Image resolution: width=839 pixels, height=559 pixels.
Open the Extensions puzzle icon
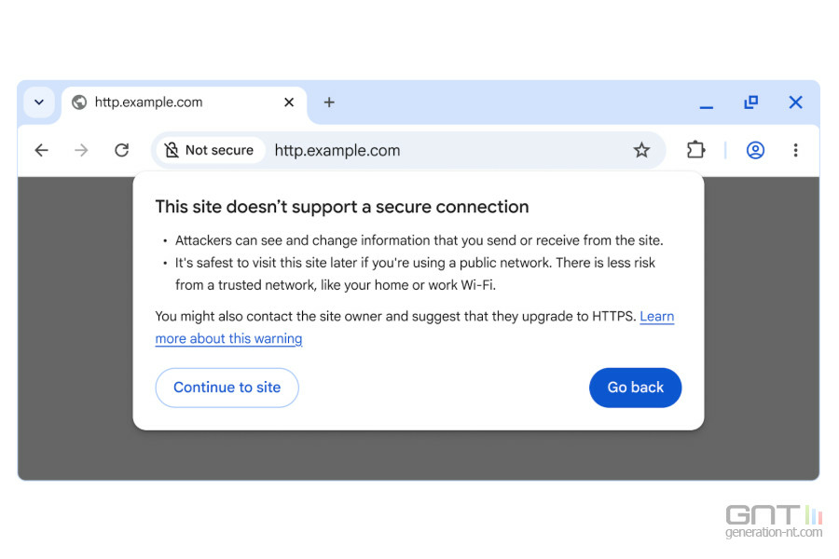pyautogui.click(x=695, y=150)
